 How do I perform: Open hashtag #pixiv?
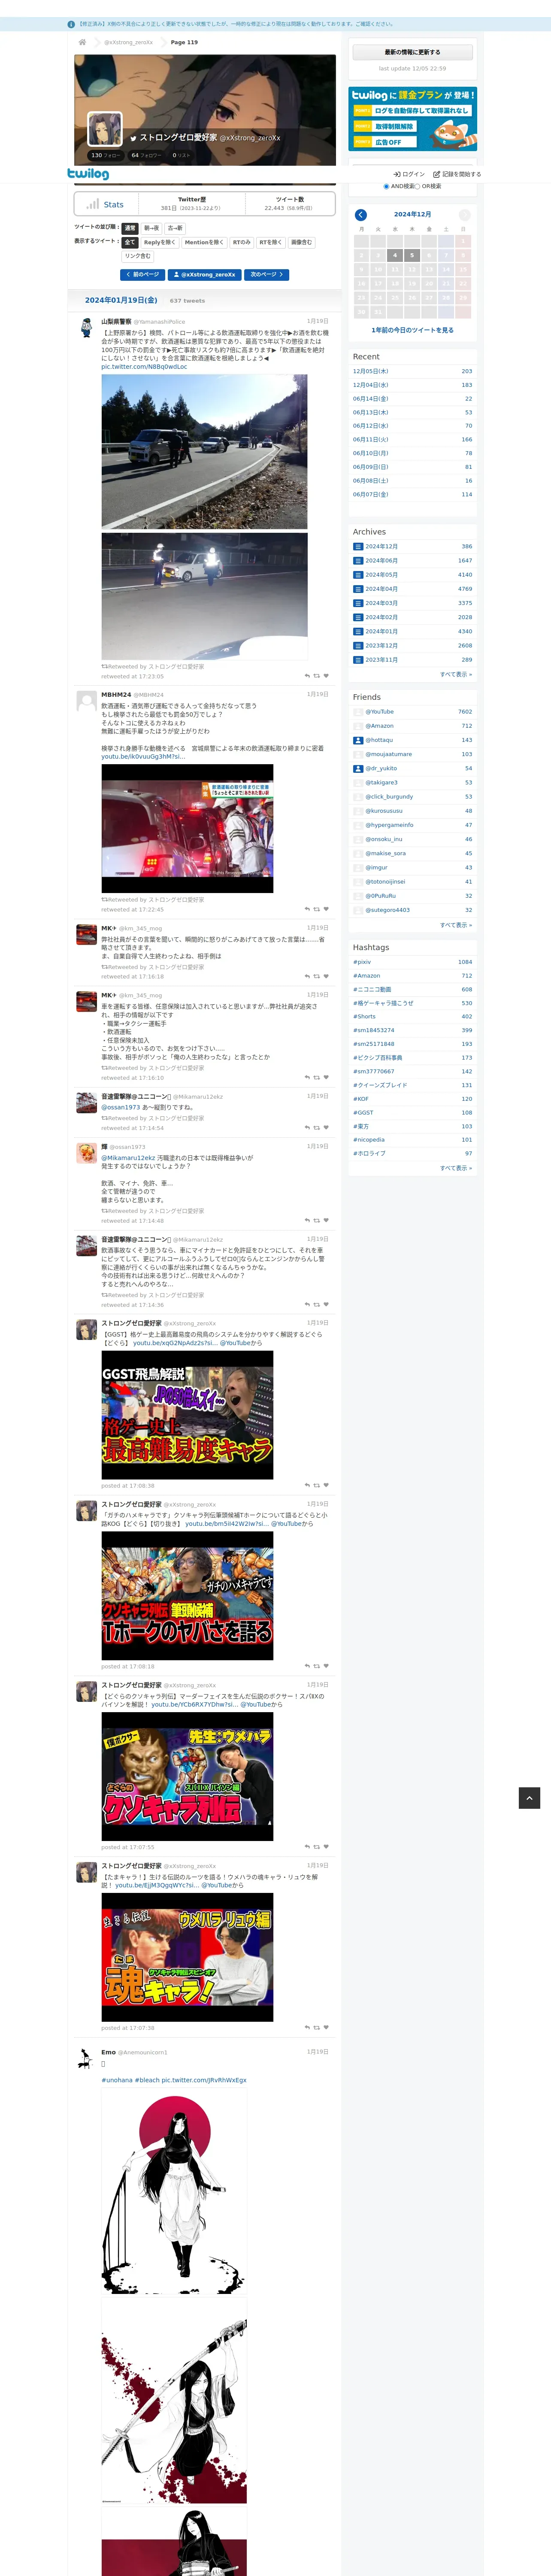362,962
